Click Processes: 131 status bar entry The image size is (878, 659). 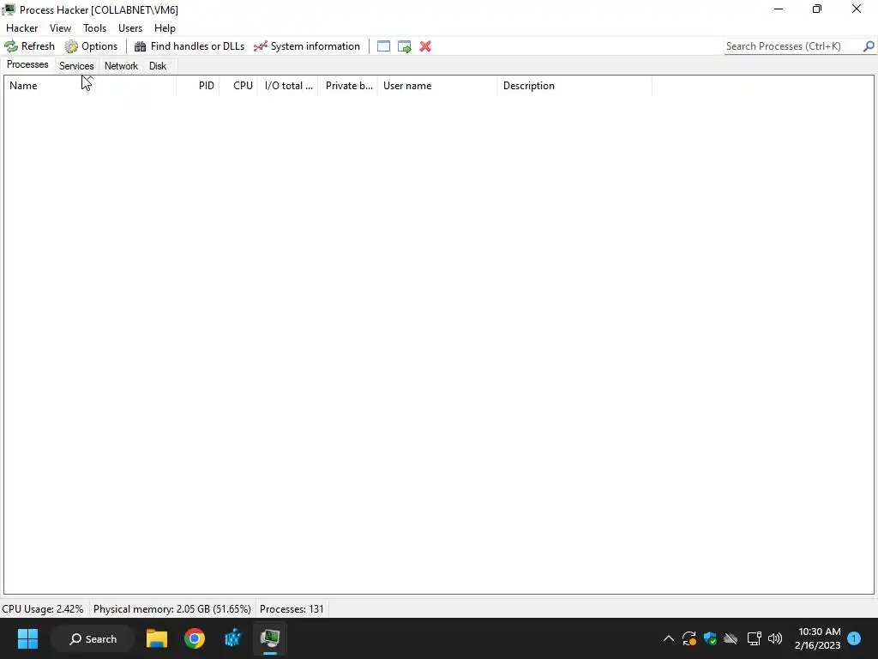(292, 609)
